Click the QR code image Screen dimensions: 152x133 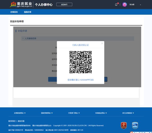[x=81, y=62]
